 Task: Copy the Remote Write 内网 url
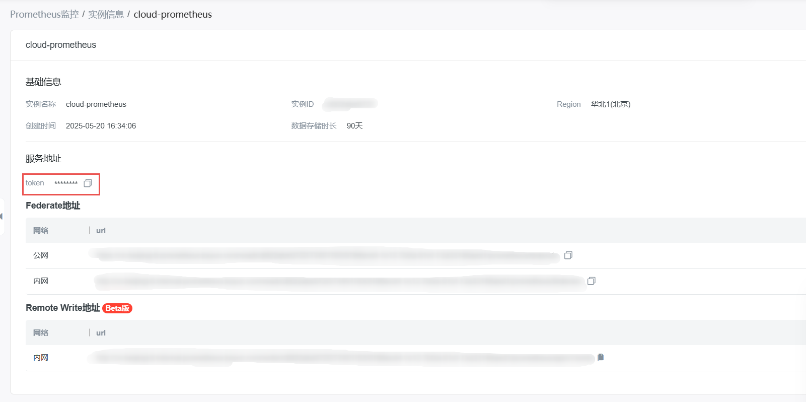click(601, 358)
